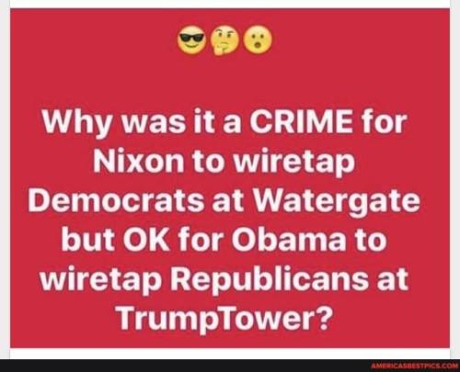Click the black footer bar

230,366
